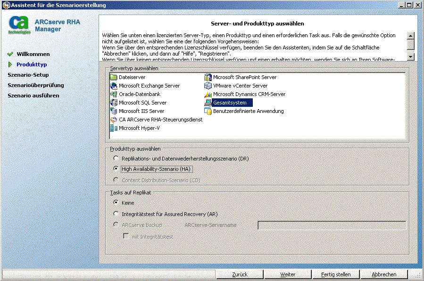424x281 pixels.
Task: Click the CA ARCserve RHA-Steuerungsdienst icon
Action: pyautogui.click(x=114, y=120)
